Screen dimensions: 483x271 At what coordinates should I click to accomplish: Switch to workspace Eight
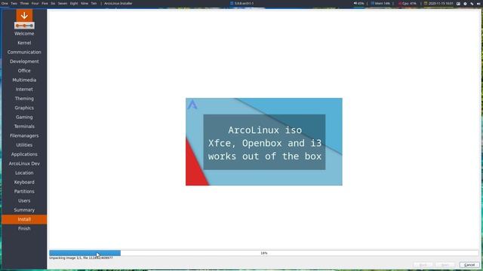point(74,3)
